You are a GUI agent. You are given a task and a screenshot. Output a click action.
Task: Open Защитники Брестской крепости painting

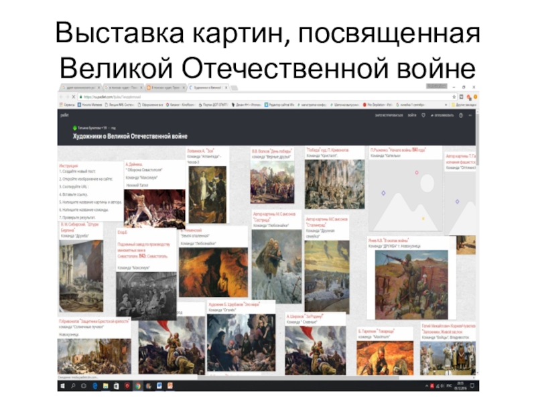coord(94,356)
